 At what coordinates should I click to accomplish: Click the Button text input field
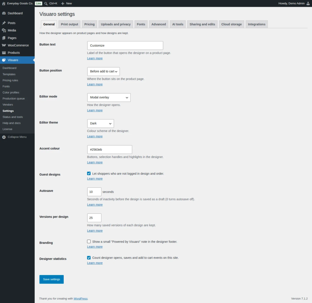125,45
